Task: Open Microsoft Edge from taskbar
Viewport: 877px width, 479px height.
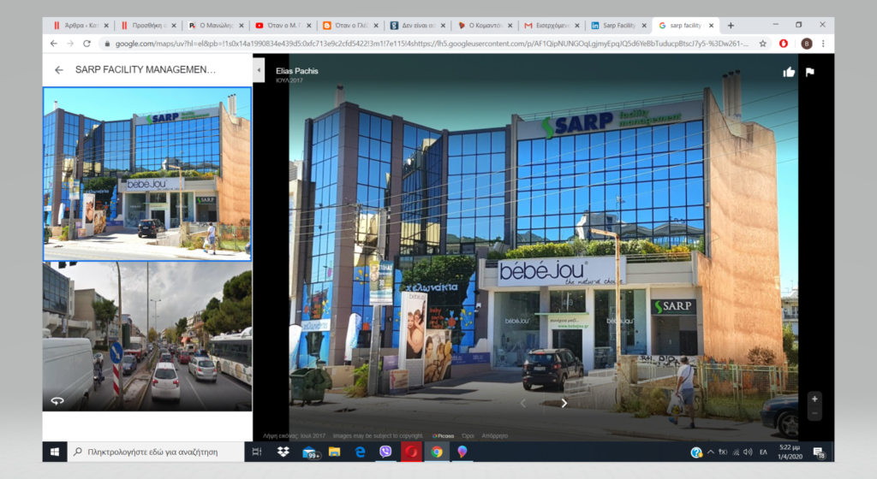Action: point(361,452)
